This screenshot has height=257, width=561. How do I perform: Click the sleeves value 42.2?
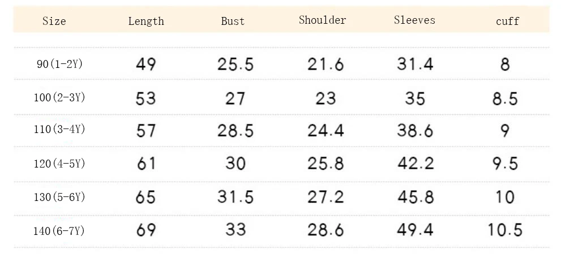(415, 164)
